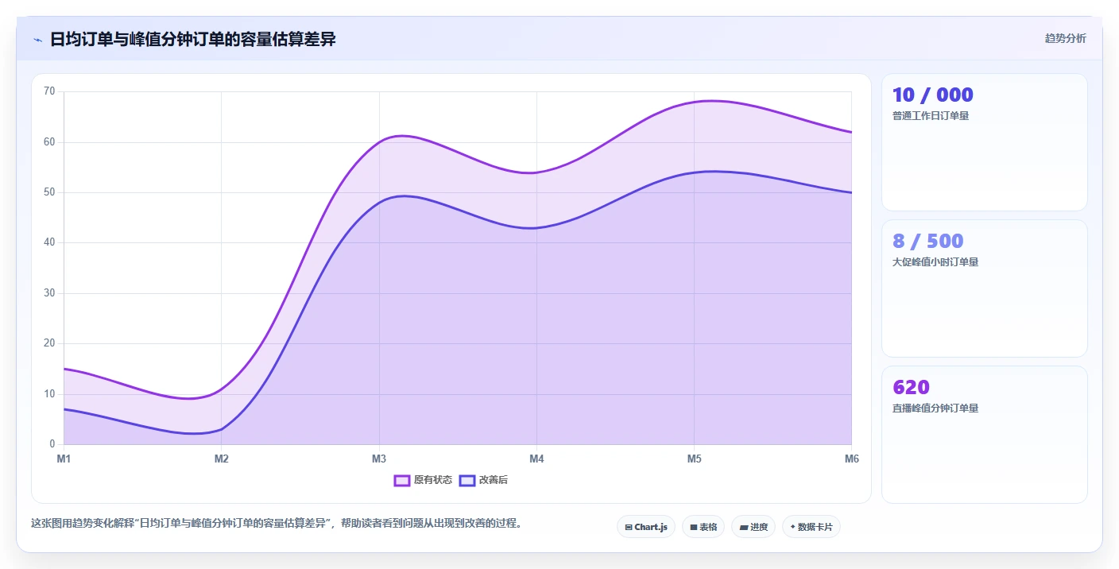Viewport: 1119px width, 569px height.
Task: Click the M3 x-axis label
Action: pyautogui.click(x=379, y=459)
